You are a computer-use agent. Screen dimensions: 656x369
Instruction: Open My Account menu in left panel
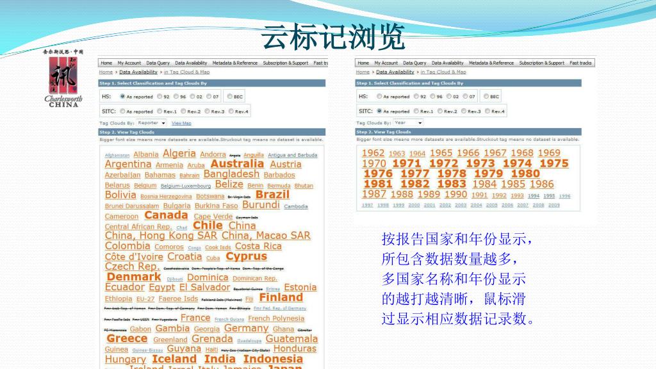[x=129, y=63]
